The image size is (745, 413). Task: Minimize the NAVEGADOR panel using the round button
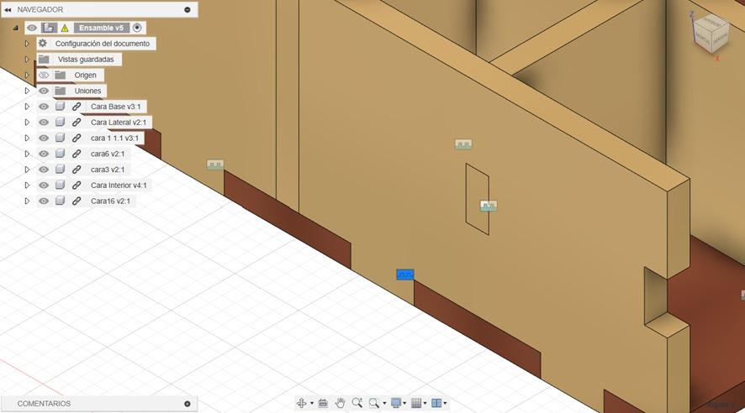[188, 9]
